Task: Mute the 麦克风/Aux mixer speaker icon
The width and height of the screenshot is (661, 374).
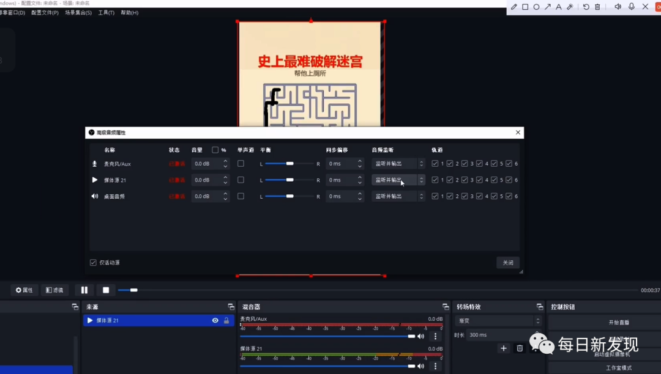Action: click(420, 336)
